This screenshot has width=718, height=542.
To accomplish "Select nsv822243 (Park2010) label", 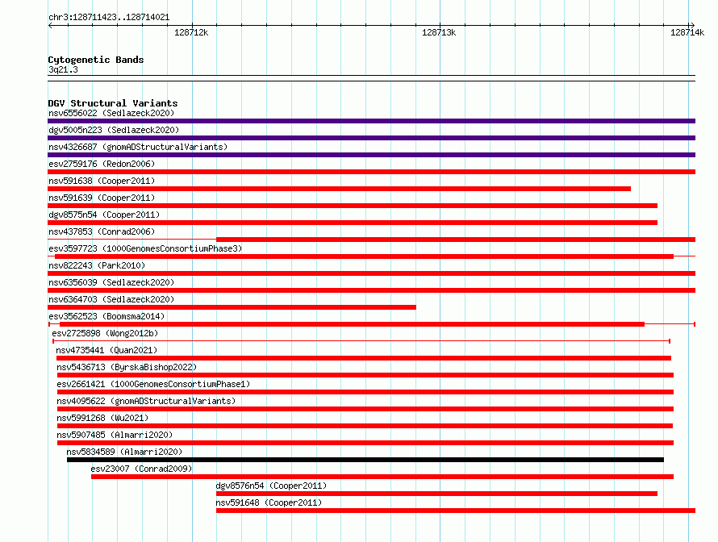I will pos(97,265).
